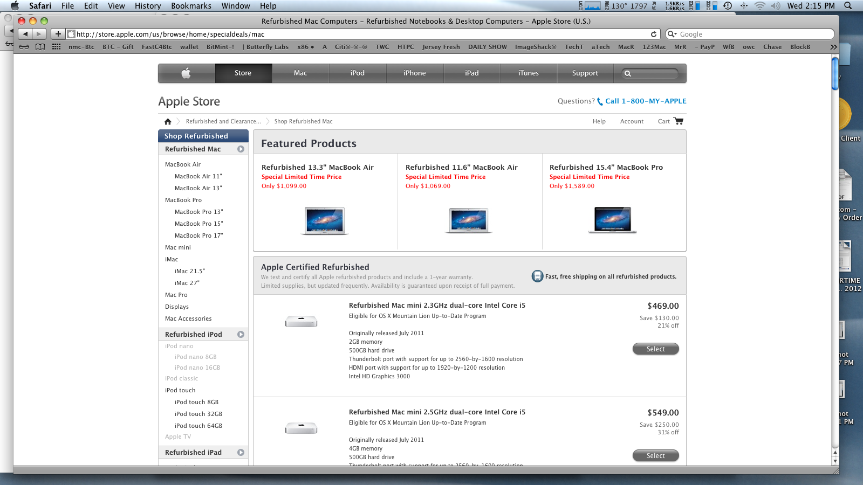Go to iMac 27" in sidebar
This screenshot has width=863, height=485.
pos(187,283)
